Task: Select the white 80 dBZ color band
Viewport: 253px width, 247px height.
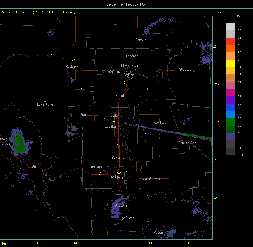Action: tap(231, 27)
